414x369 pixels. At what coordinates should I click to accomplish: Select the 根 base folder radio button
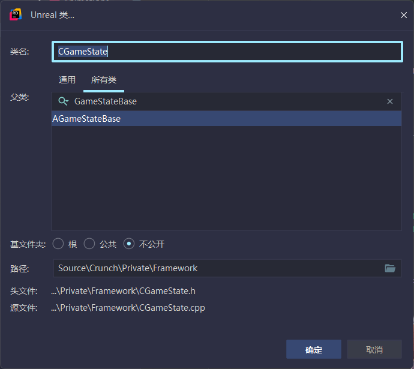[x=58, y=244]
